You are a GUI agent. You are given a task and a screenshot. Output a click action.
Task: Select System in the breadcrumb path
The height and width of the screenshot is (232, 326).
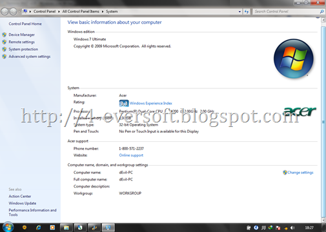[112, 12]
